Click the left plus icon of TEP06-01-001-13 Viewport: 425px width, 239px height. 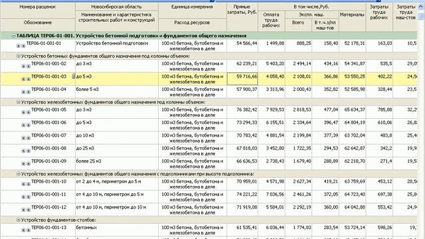23,230
